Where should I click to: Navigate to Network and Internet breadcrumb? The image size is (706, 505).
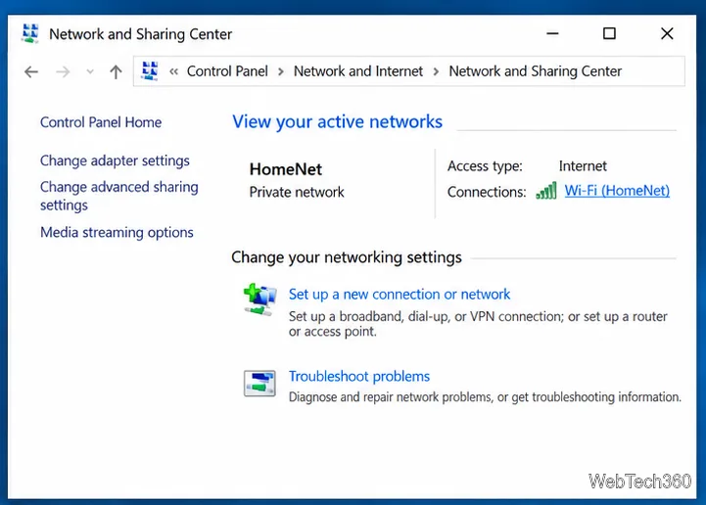[358, 71]
